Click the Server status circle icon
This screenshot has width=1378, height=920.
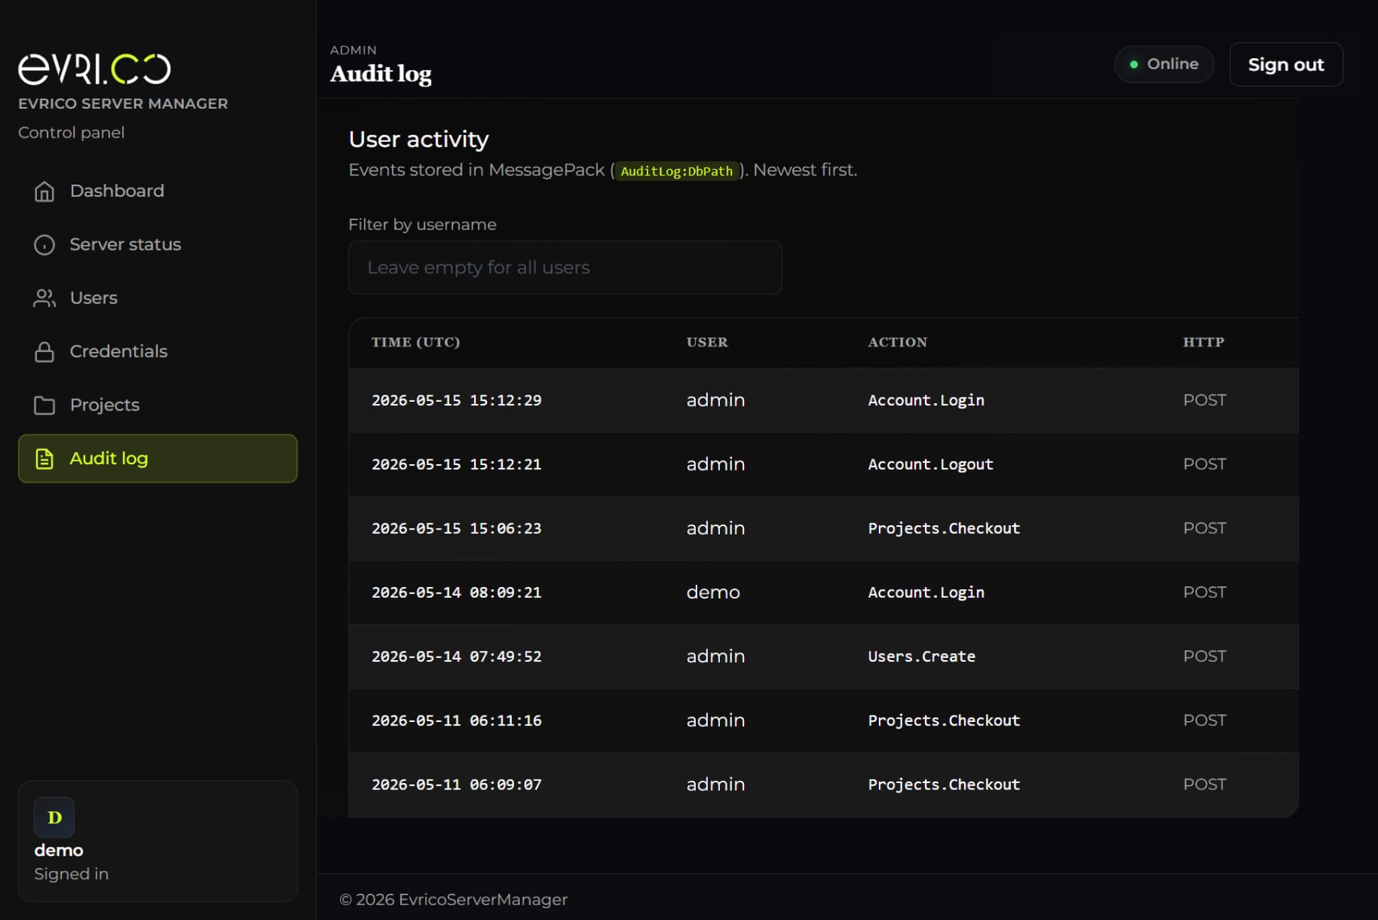44,245
